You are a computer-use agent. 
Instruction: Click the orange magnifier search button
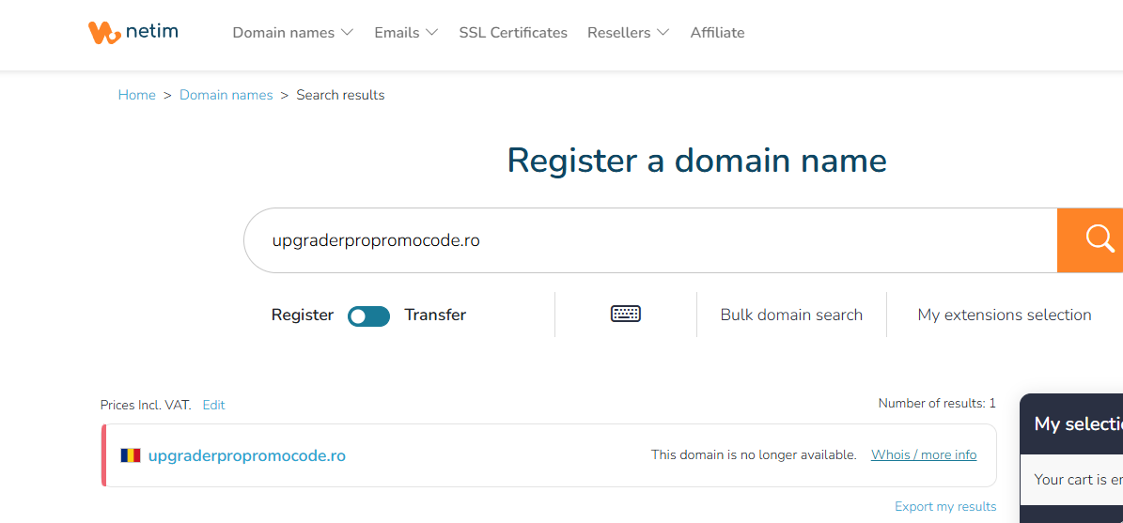pyautogui.click(x=1090, y=240)
